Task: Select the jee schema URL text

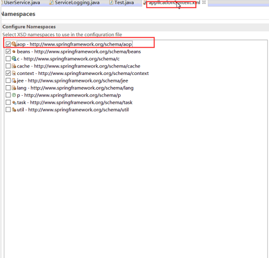Action: (78, 81)
